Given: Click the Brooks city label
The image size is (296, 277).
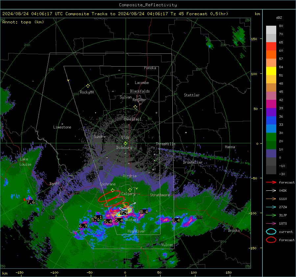Looking at the screenshot, I should tap(234, 231).
